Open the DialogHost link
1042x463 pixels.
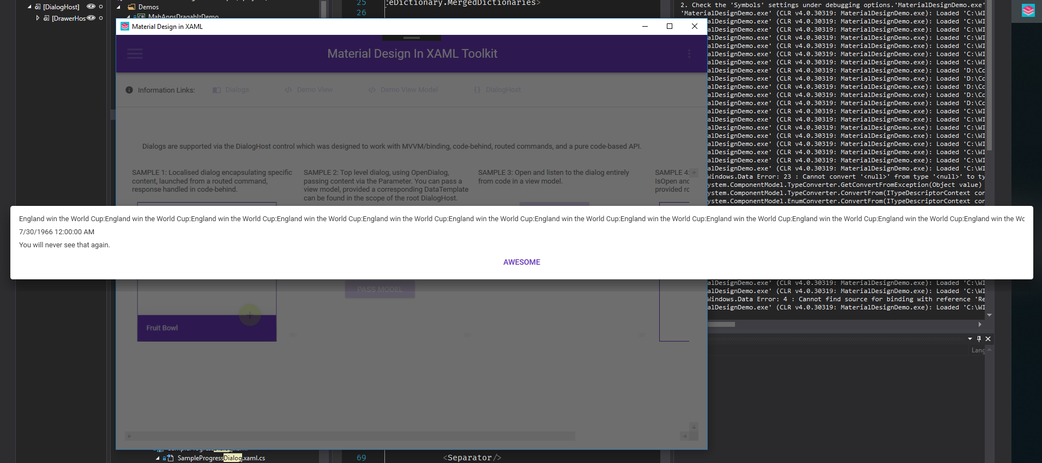pos(497,90)
